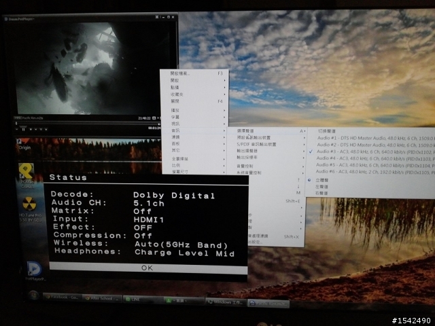Open 系統音量控制 submenu
This screenshot has height=326, width=435.
coord(267,173)
